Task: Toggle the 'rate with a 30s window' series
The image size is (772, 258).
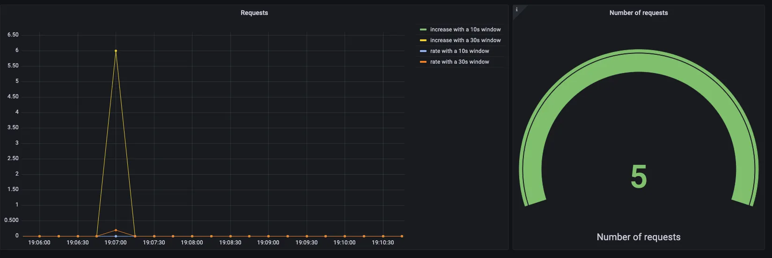Action: [x=460, y=62]
